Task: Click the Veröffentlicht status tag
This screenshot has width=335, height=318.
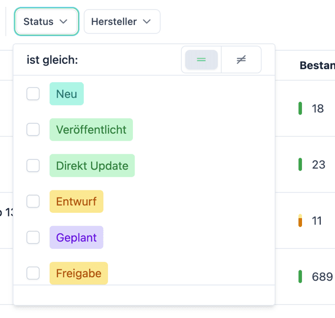Action: tap(91, 130)
